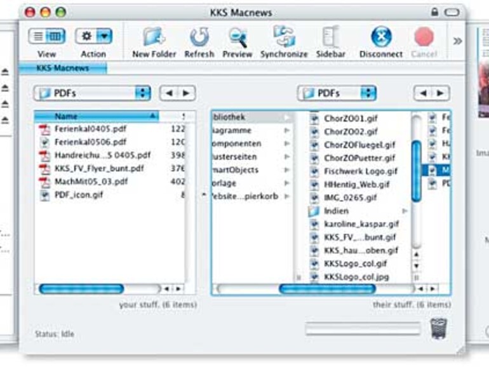The height and width of the screenshot is (367, 489).
Task: Expand the 'omponenten' folder arrow
Action: (x=286, y=143)
